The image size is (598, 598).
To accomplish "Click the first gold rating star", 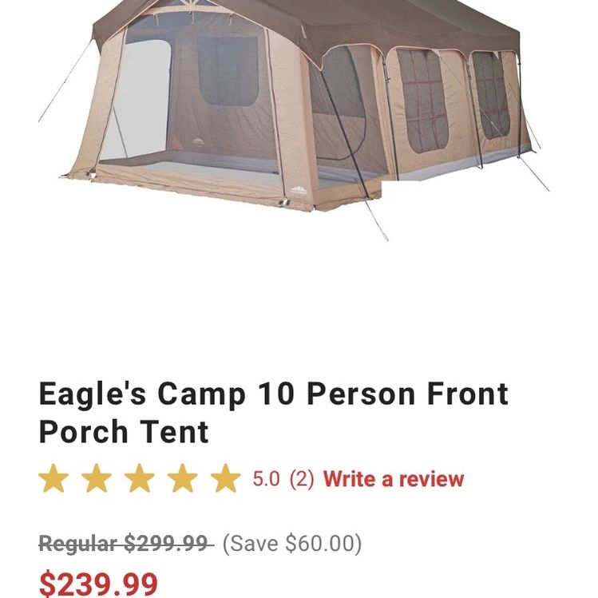I will point(53,478).
